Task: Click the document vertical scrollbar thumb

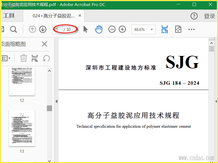Action: pos(211,49)
